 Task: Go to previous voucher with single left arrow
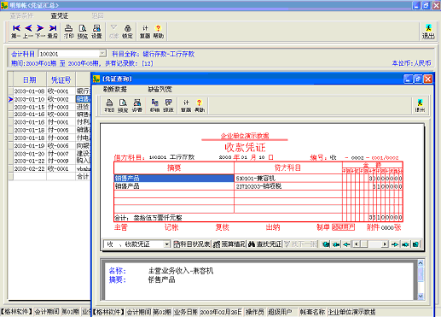click(x=346, y=244)
